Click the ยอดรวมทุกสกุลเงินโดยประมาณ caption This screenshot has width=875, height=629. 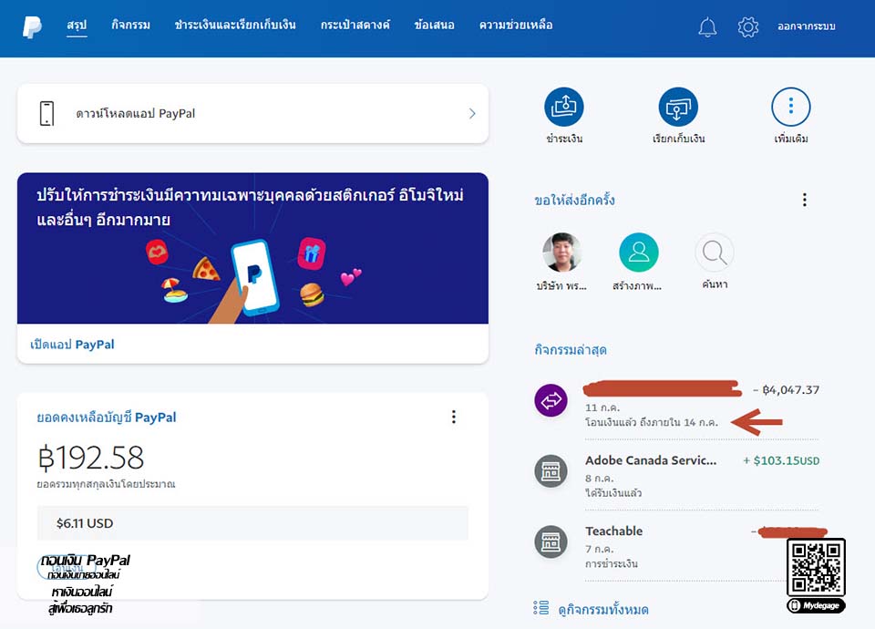point(106,484)
